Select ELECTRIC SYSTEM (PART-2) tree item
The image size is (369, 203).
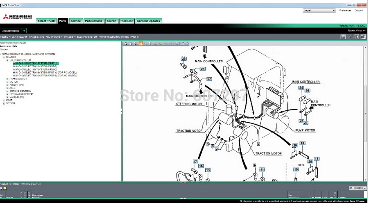pyautogui.click(x=36, y=66)
